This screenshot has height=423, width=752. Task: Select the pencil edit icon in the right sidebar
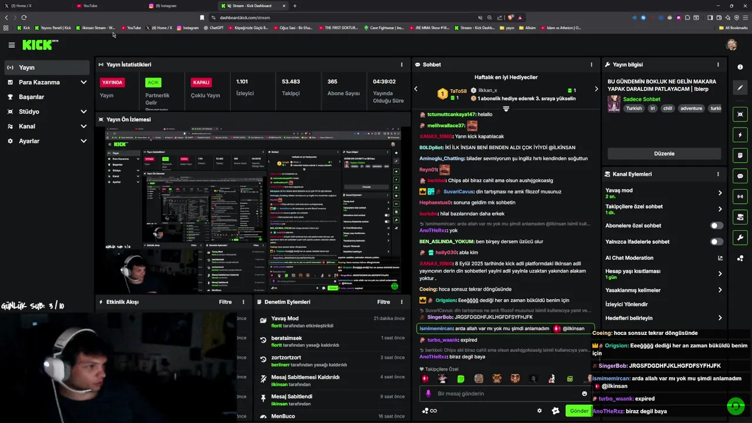click(740, 88)
